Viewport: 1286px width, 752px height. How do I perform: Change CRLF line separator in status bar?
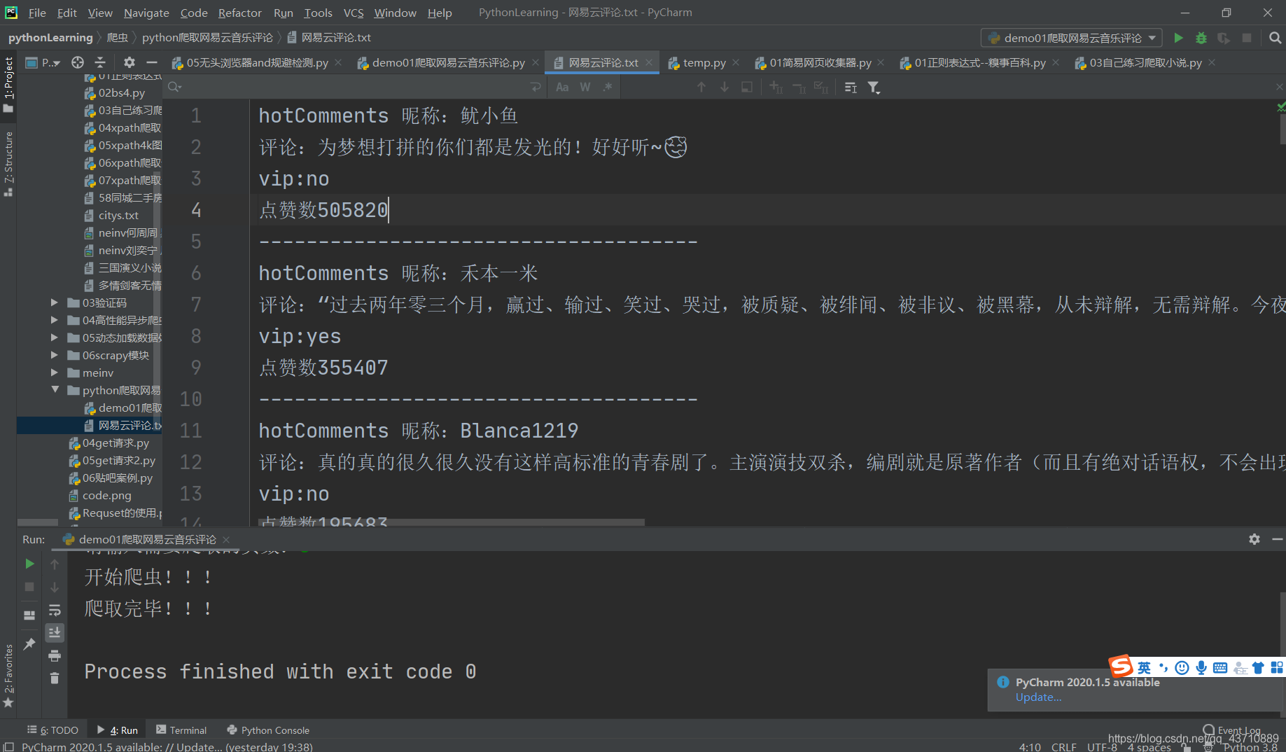[1064, 747]
